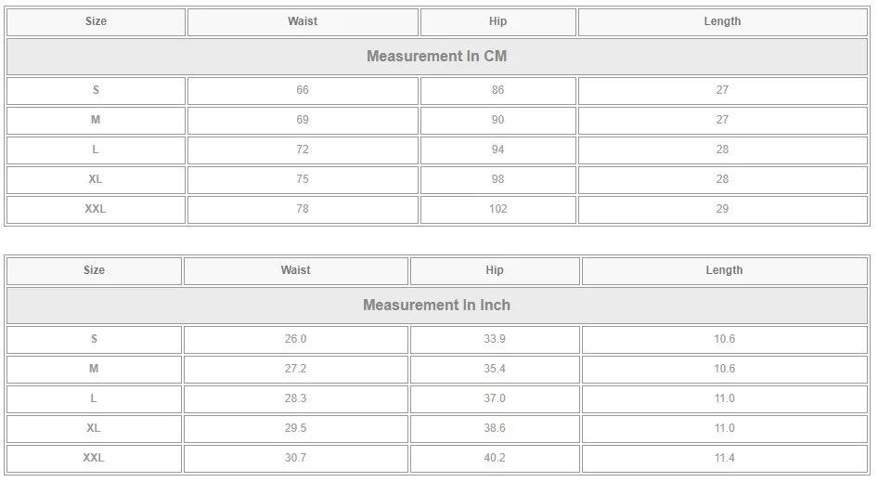Click length value 29
Image resolution: width=878 pixels, height=482 pixels.
point(722,210)
